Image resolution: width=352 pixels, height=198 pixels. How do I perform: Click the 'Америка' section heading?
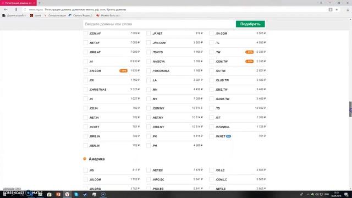point(97,159)
